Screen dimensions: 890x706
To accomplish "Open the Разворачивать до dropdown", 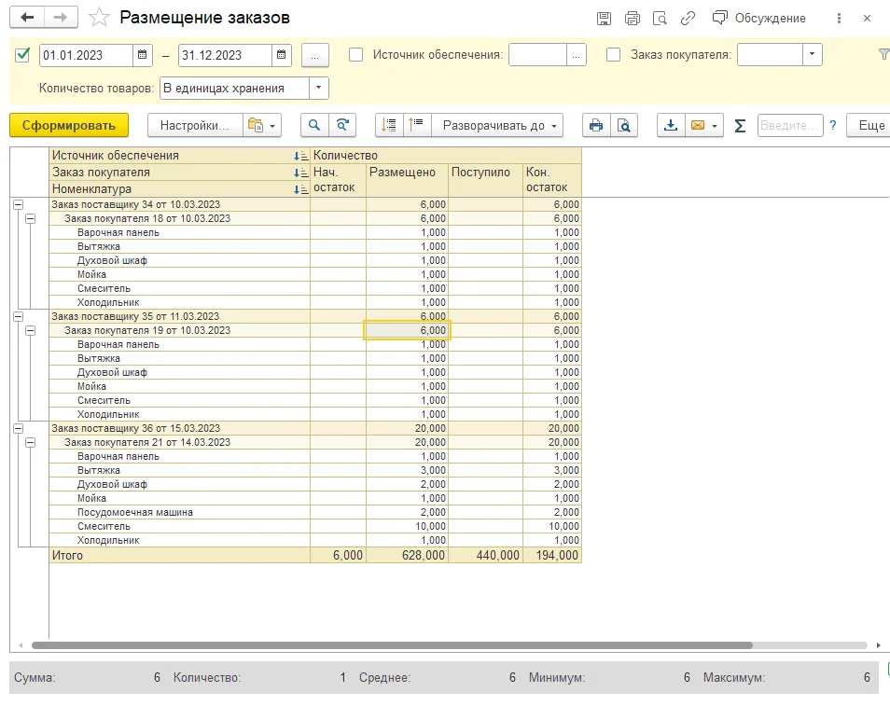I will (x=498, y=125).
